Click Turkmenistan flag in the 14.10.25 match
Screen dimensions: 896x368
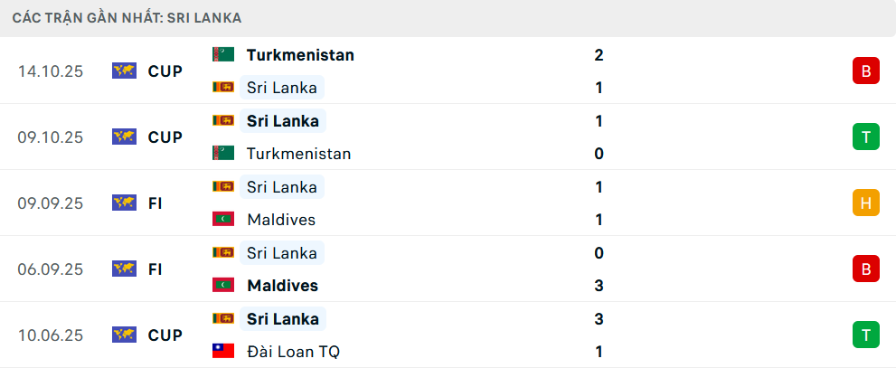[223, 54]
